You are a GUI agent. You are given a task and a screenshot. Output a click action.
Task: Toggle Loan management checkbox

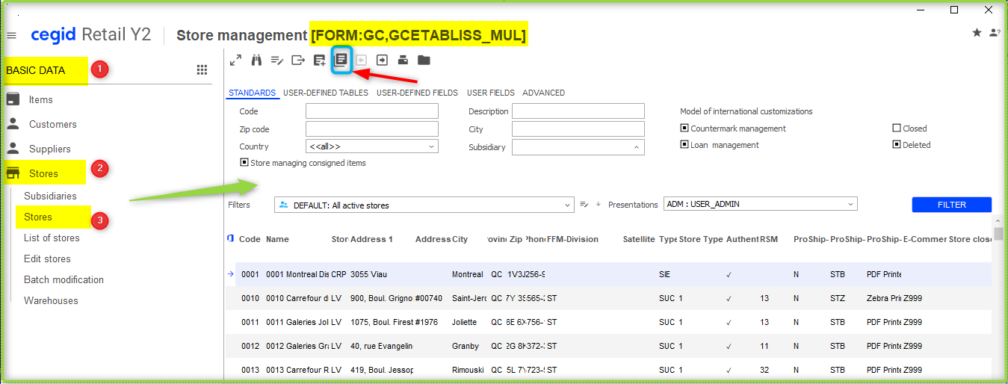tap(684, 145)
